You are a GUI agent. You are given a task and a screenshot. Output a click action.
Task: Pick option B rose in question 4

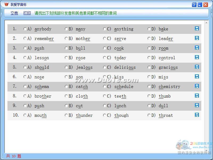[x=66, y=58]
